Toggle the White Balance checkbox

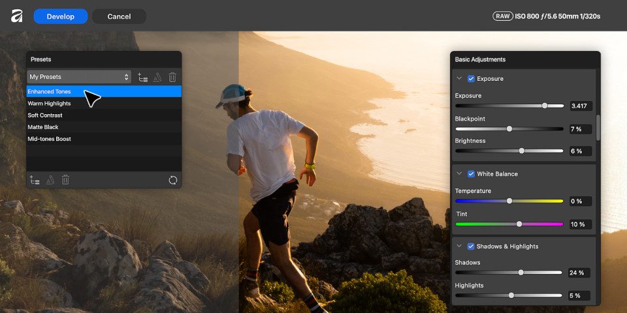point(471,173)
